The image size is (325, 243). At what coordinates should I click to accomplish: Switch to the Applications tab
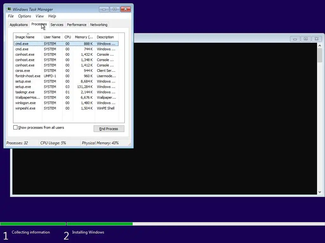[19, 25]
